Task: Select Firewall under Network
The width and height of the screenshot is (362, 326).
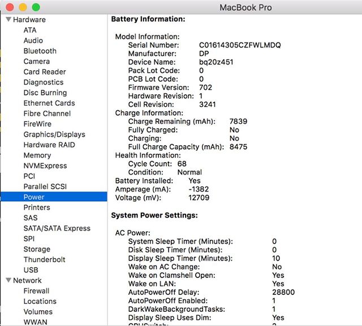Action: 36,291
